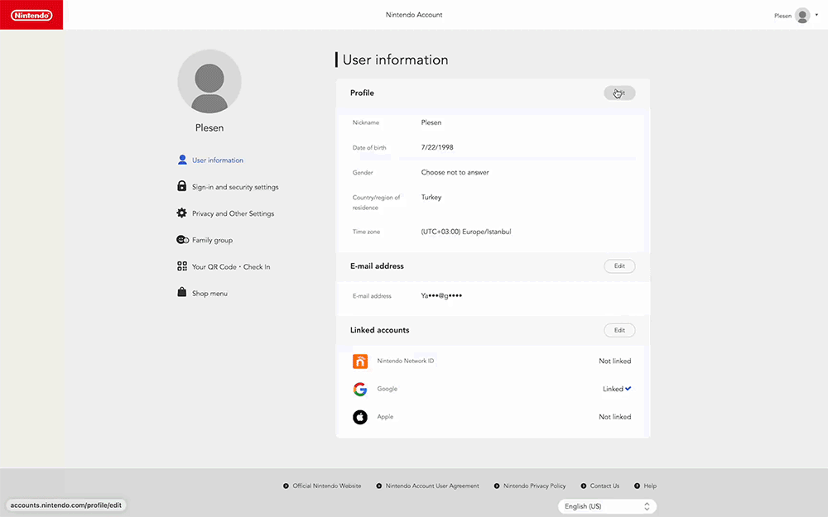
Task: Click the Privacy settings gear icon
Action: pos(182,213)
